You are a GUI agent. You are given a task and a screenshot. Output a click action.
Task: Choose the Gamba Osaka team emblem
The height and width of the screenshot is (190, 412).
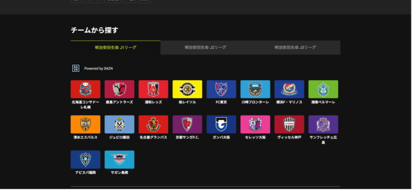(x=221, y=125)
